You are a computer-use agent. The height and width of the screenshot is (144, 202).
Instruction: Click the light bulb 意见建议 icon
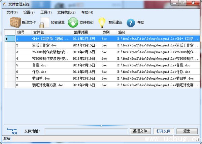102,22
